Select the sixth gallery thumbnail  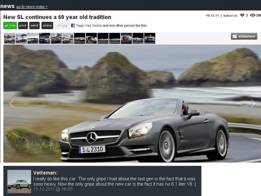[x=68, y=38]
